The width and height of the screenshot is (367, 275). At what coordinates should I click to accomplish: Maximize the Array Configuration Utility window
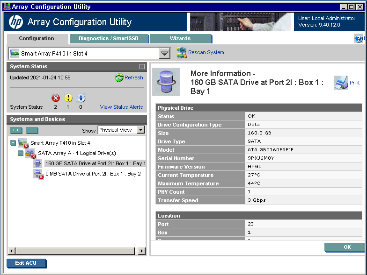pos(351,7)
